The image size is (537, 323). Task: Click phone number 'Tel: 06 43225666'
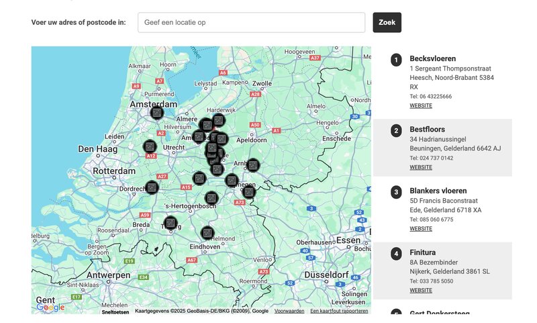click(430, 96)
